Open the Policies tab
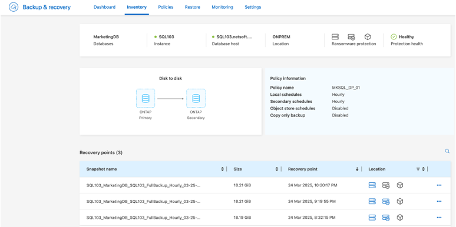456x227 pixels. coord(166,7)
